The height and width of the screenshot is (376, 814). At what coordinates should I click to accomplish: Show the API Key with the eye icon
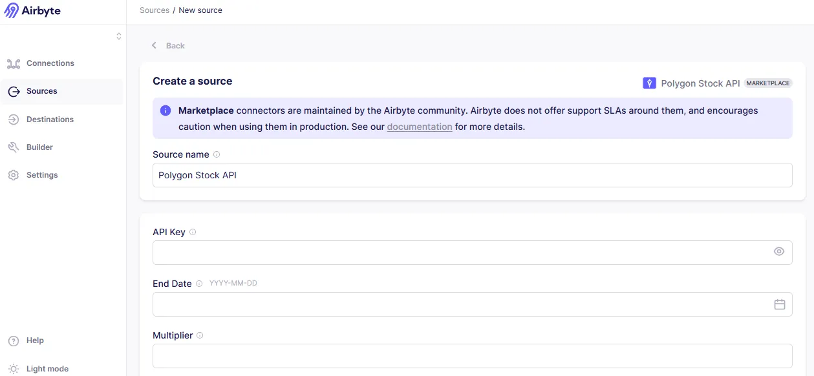click(x=779, y=252)
